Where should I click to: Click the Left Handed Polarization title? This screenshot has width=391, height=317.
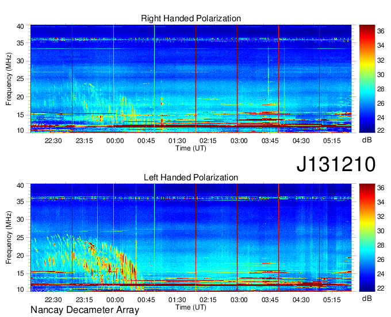(x=191, y=177)
